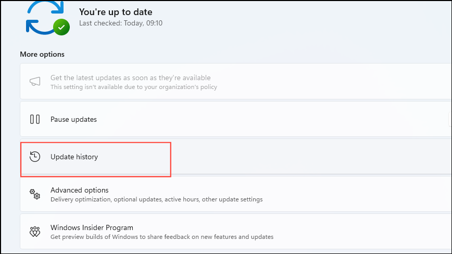
Task: Click the organization's policy notice text
Action: 134,87
